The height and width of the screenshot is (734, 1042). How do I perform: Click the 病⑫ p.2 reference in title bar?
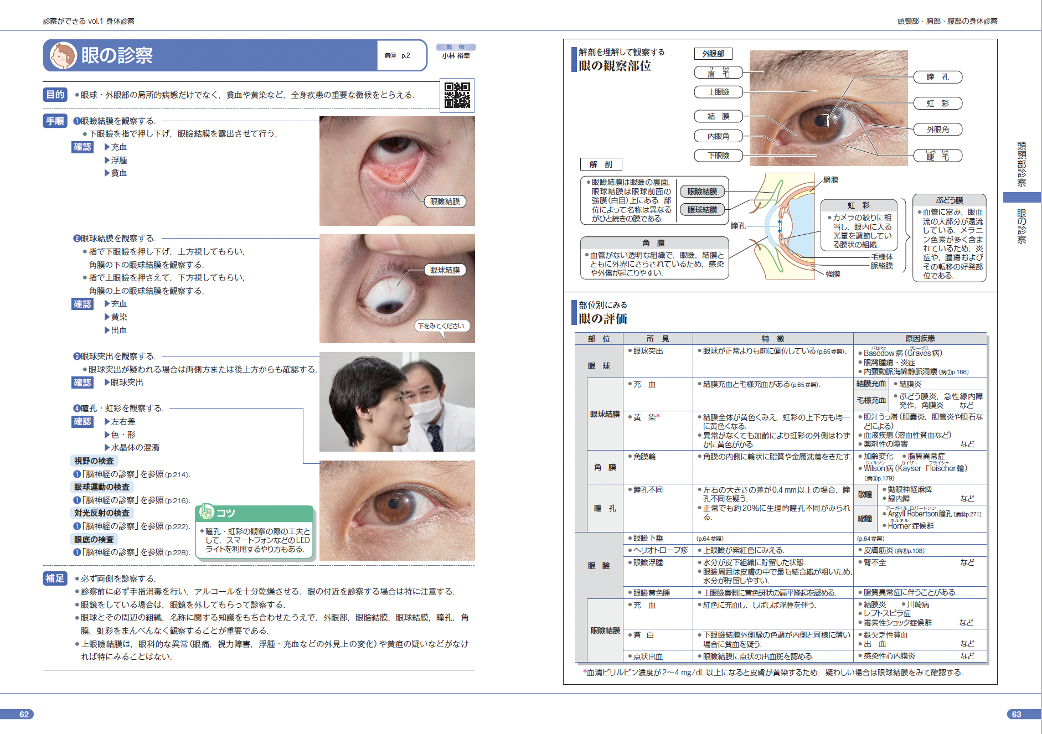click(x=397, y=55)
